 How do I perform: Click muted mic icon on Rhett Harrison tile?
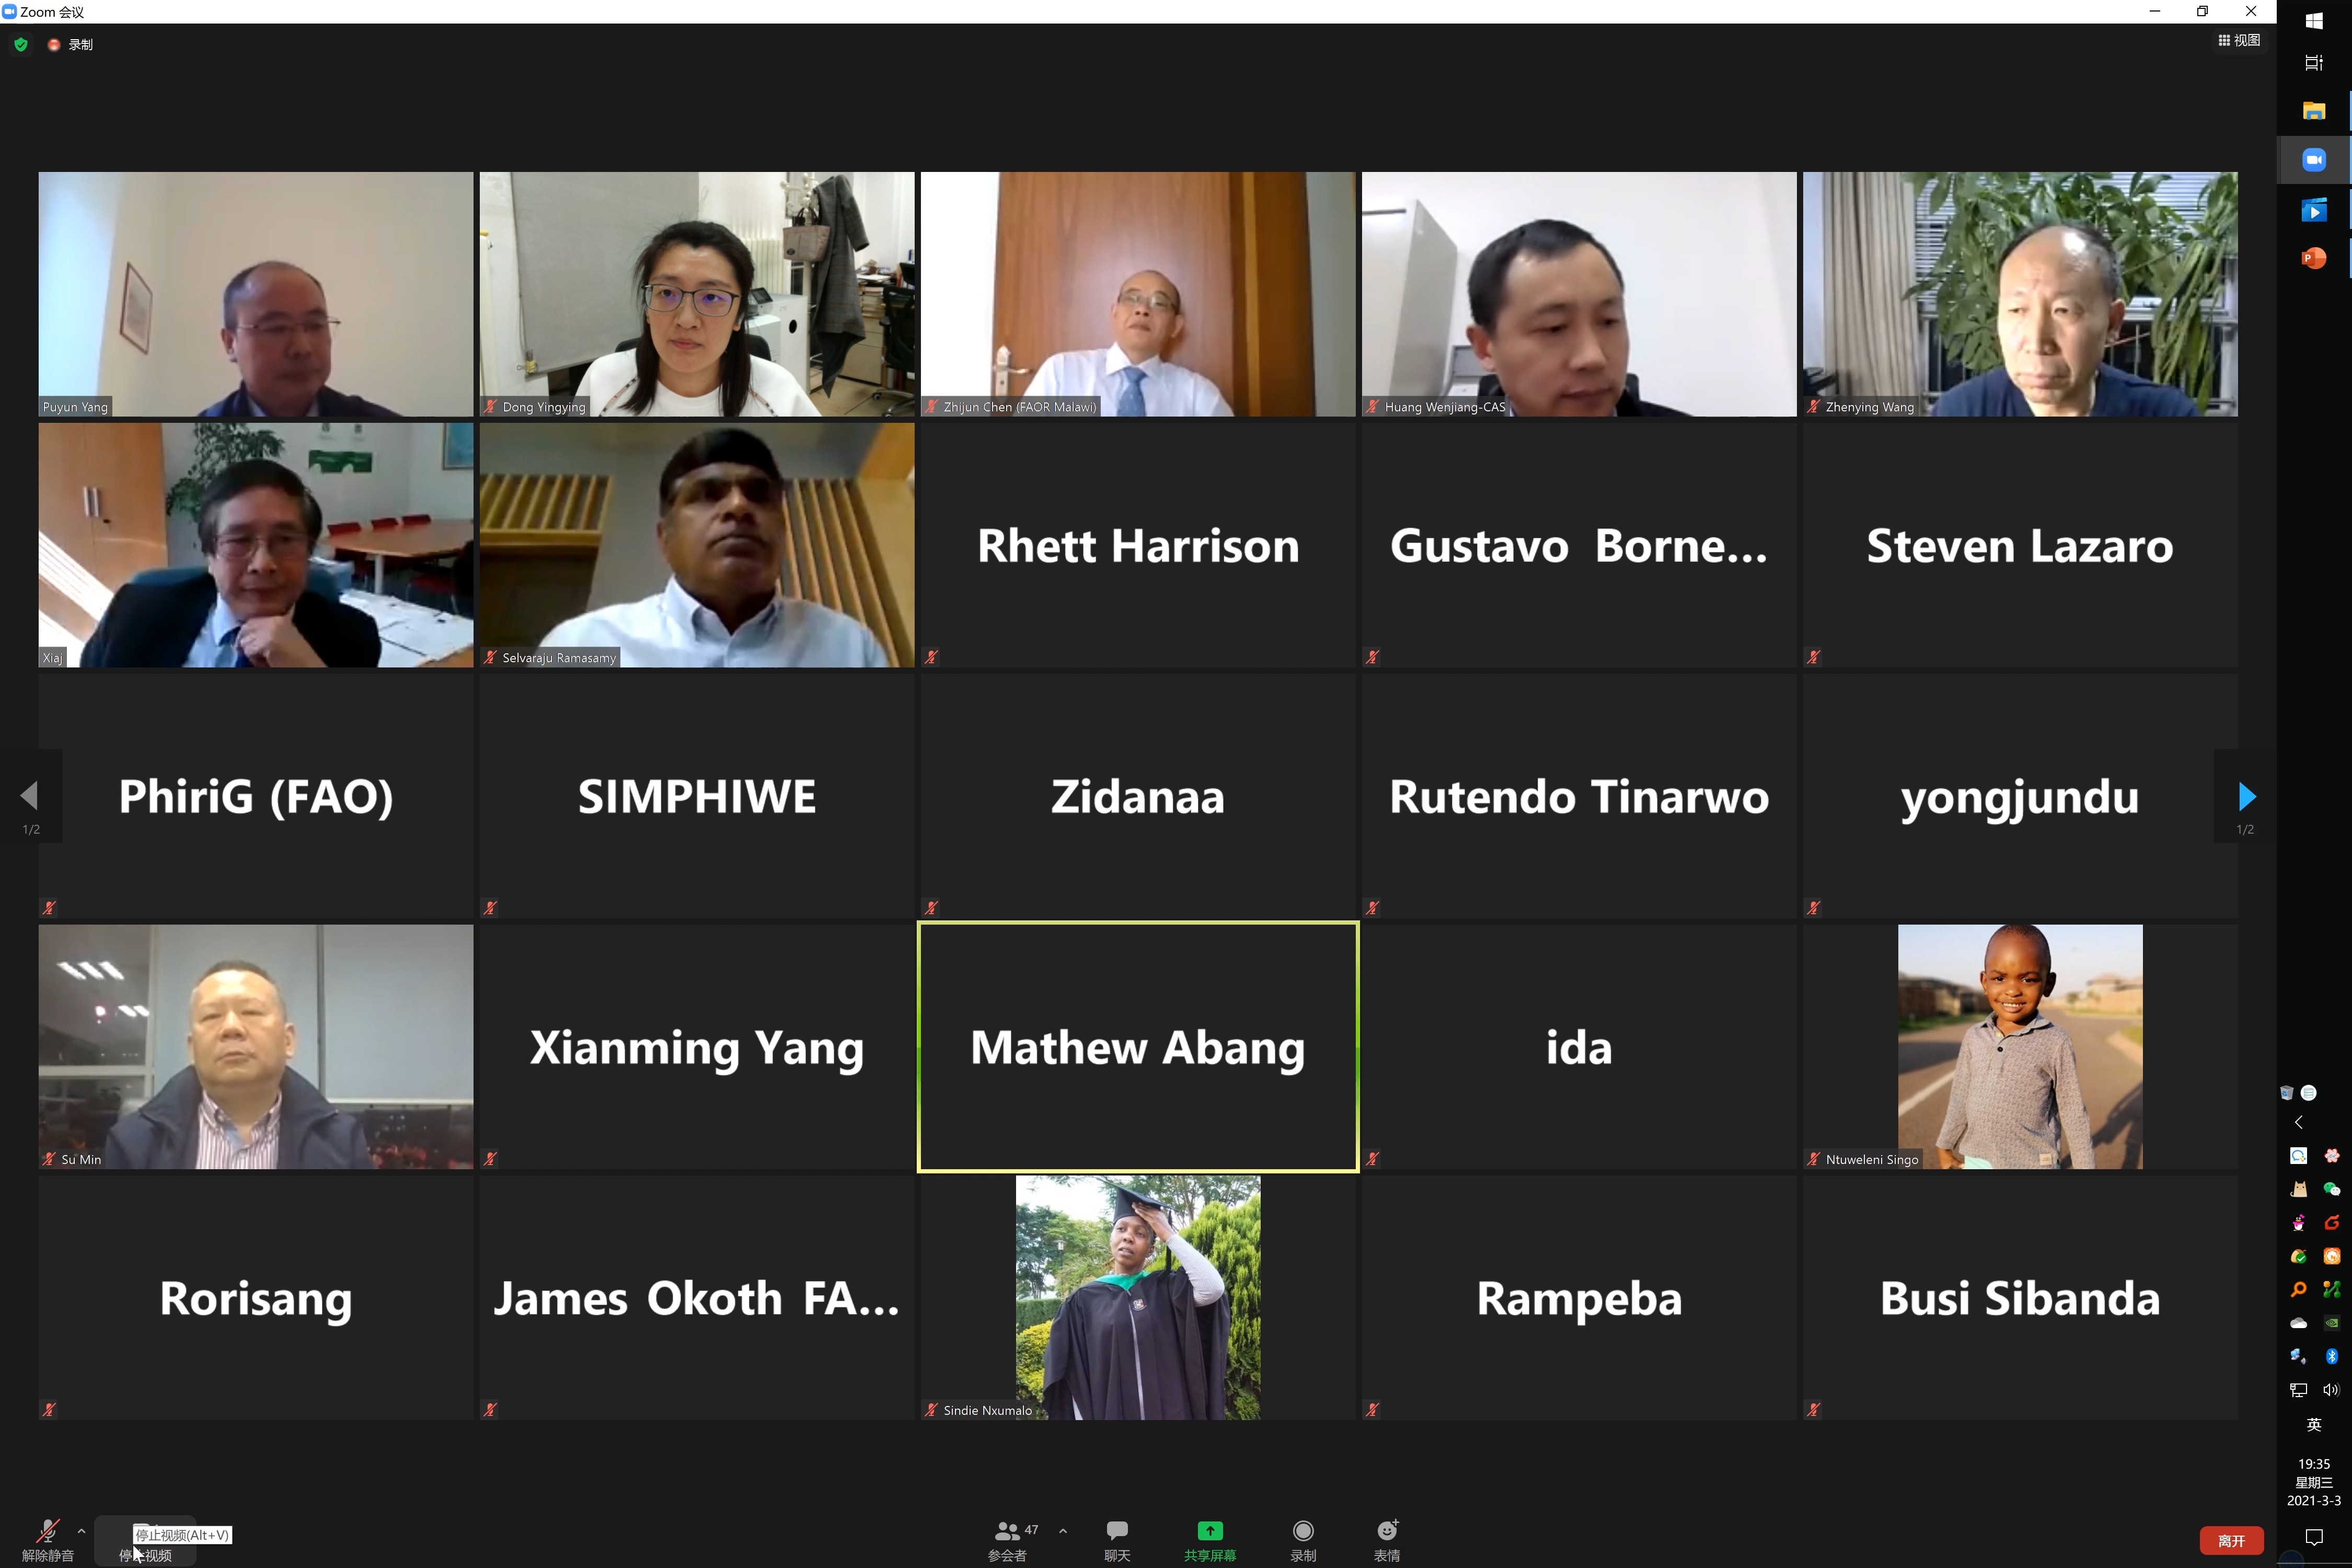coord(931,657)
